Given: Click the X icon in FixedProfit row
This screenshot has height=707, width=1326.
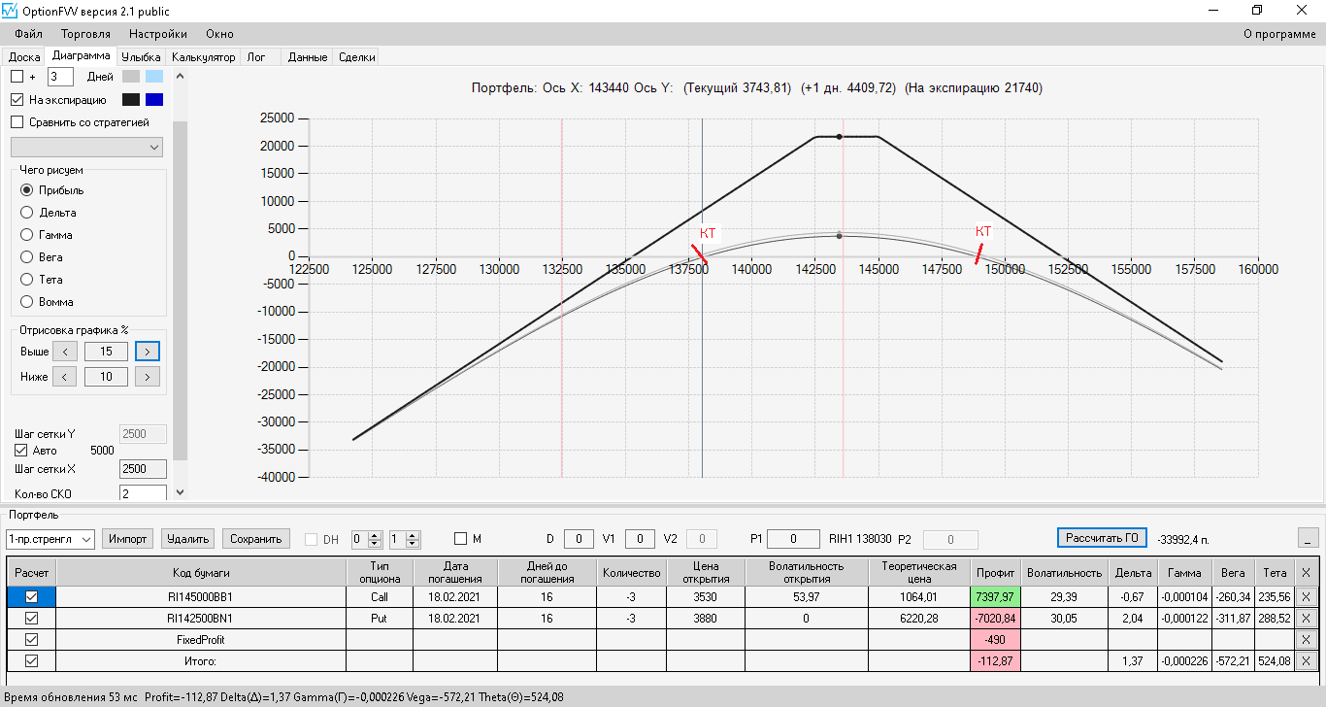Looking at the screenshot, I should 1306,639.
